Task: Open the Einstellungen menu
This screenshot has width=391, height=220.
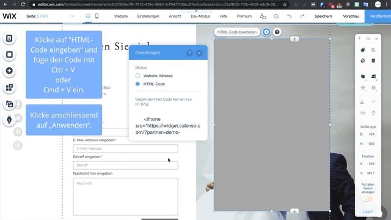Action: 148,16
